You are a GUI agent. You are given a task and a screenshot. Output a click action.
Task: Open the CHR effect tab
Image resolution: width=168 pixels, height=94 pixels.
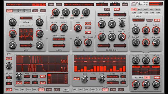pos(146,9)
